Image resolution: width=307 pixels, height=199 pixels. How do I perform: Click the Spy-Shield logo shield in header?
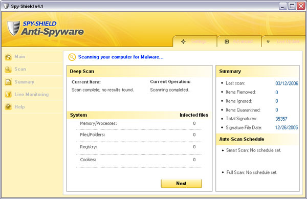13,28
